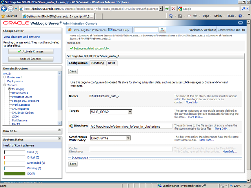Screen dimensions: 251x188
Task: Click the Log Out link
Action: [85, 30]
